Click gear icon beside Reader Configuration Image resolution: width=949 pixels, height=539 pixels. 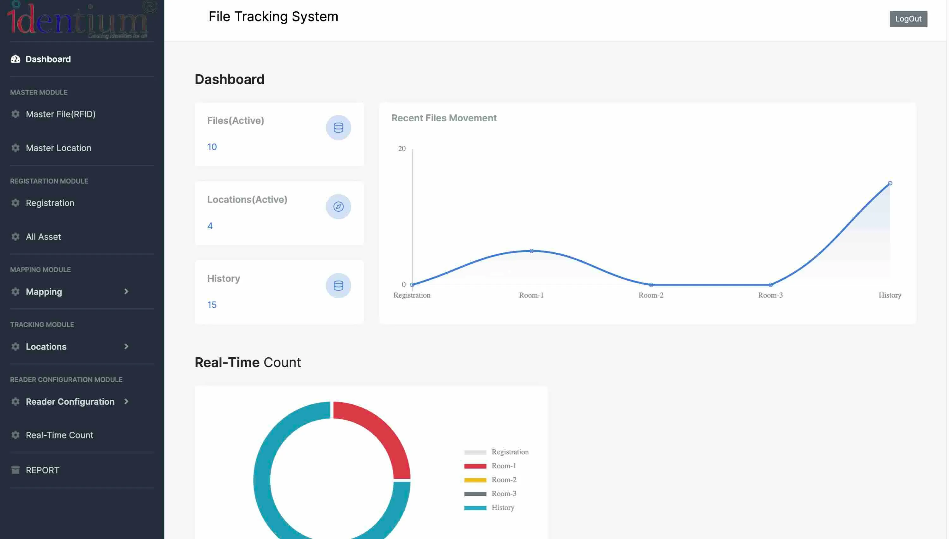pos(15,402)
